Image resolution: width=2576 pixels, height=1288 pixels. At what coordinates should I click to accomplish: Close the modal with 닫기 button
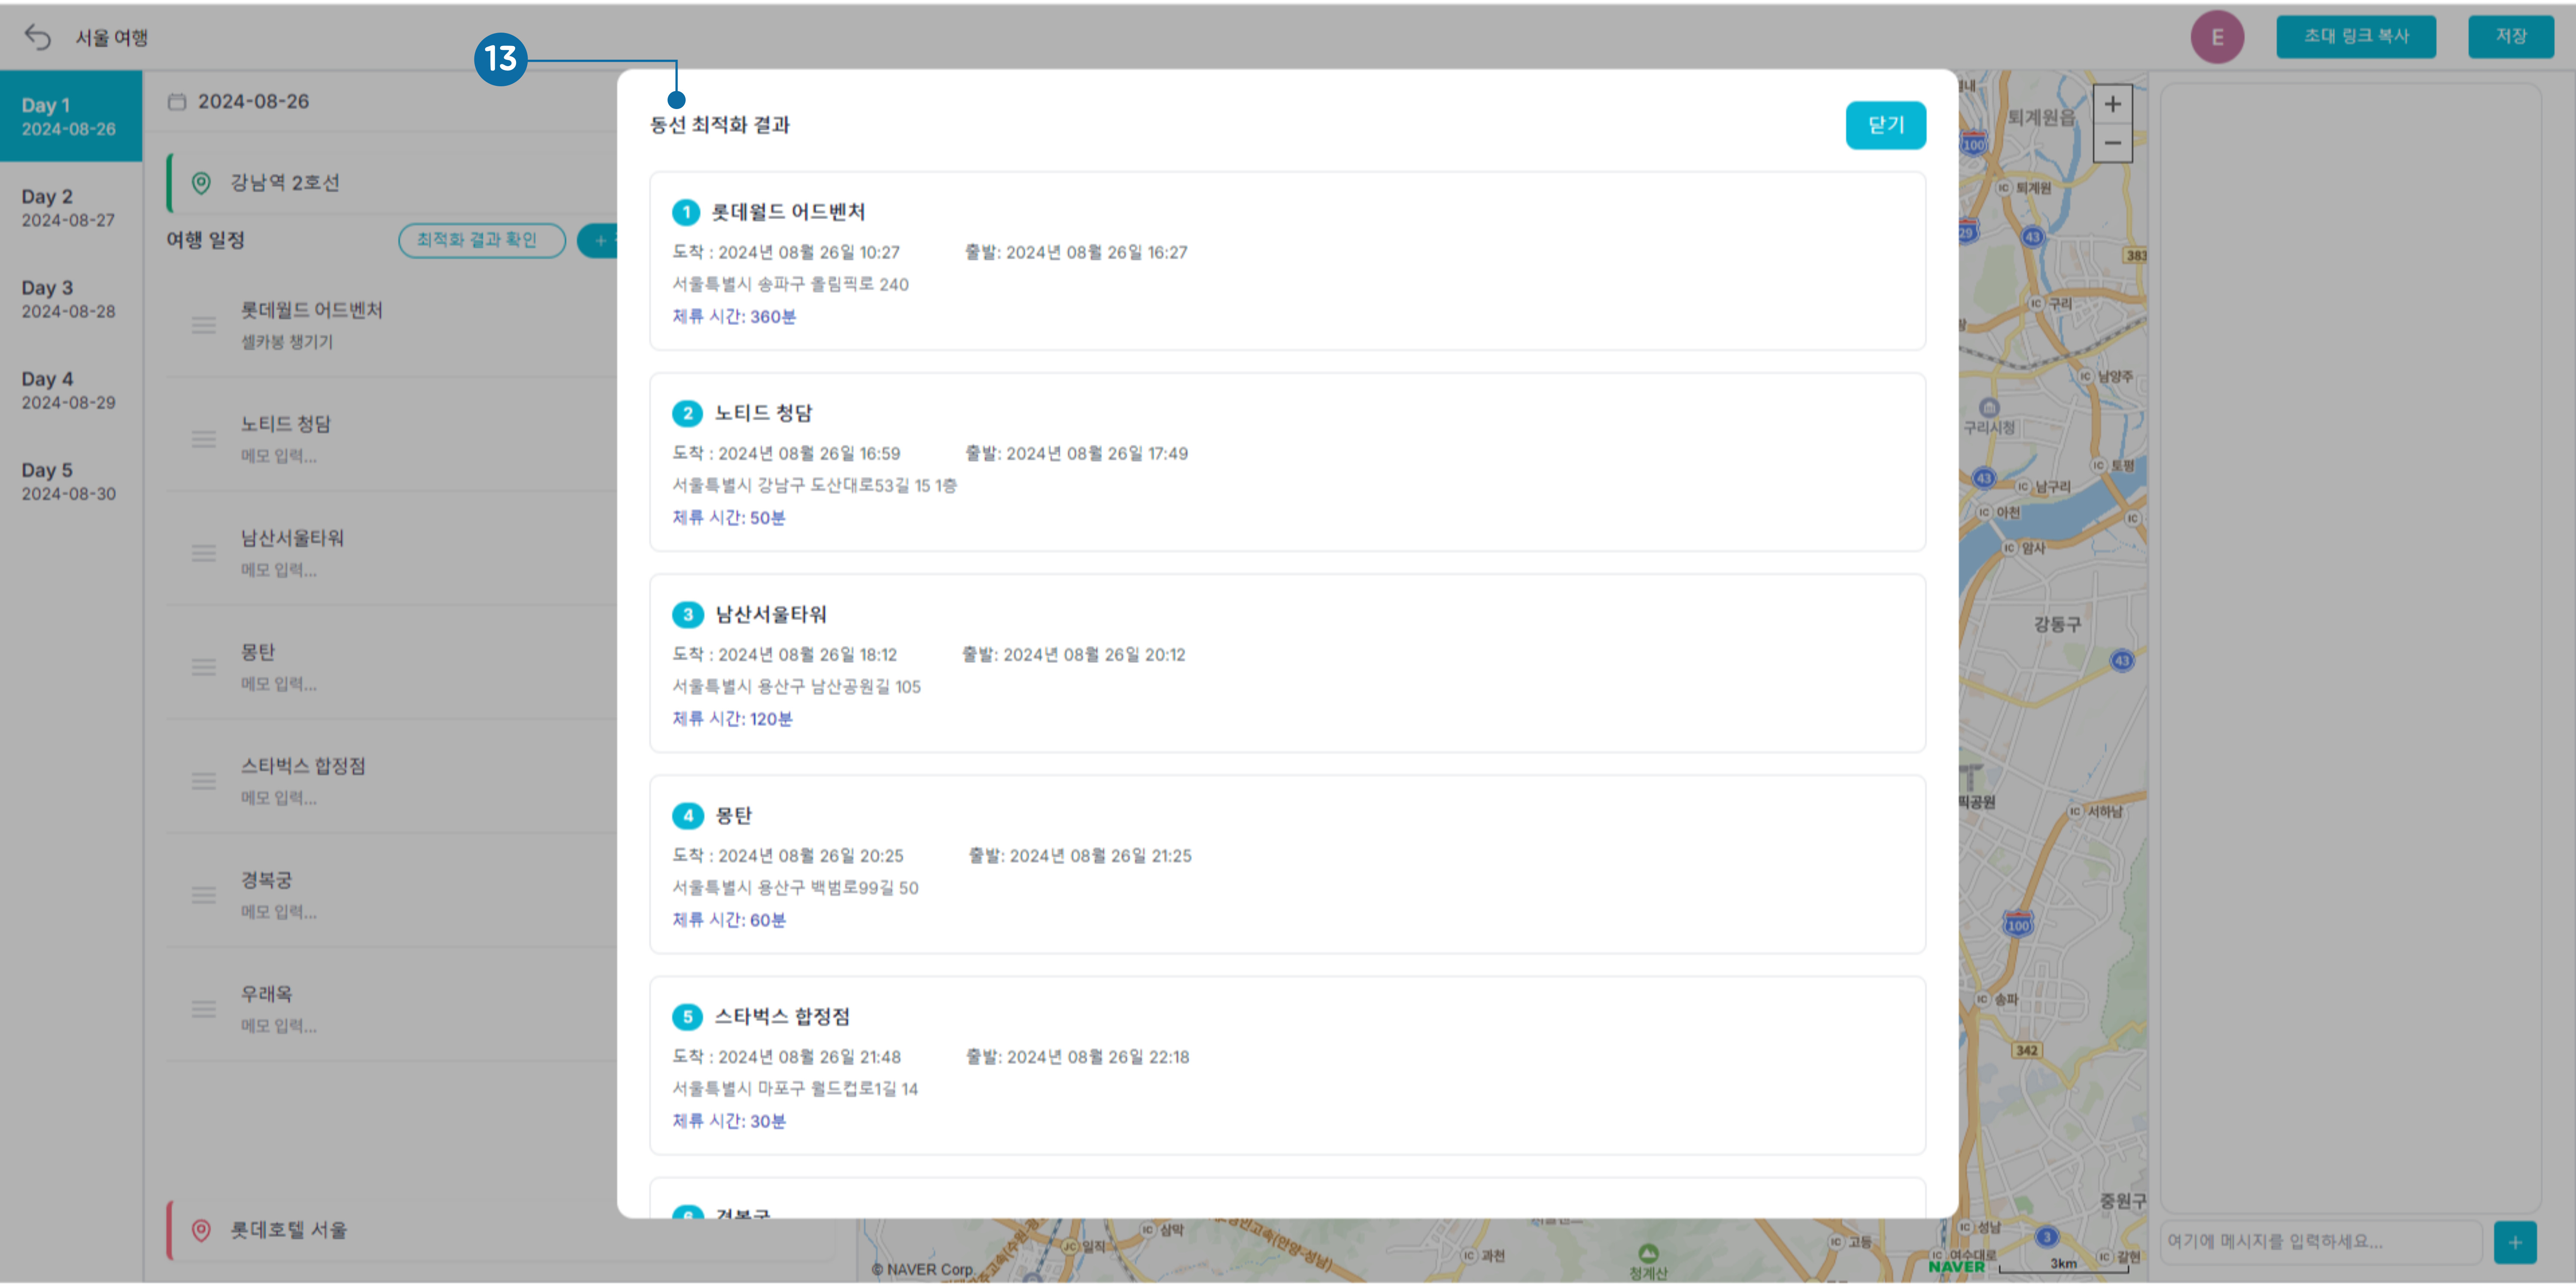point(1885,125)
